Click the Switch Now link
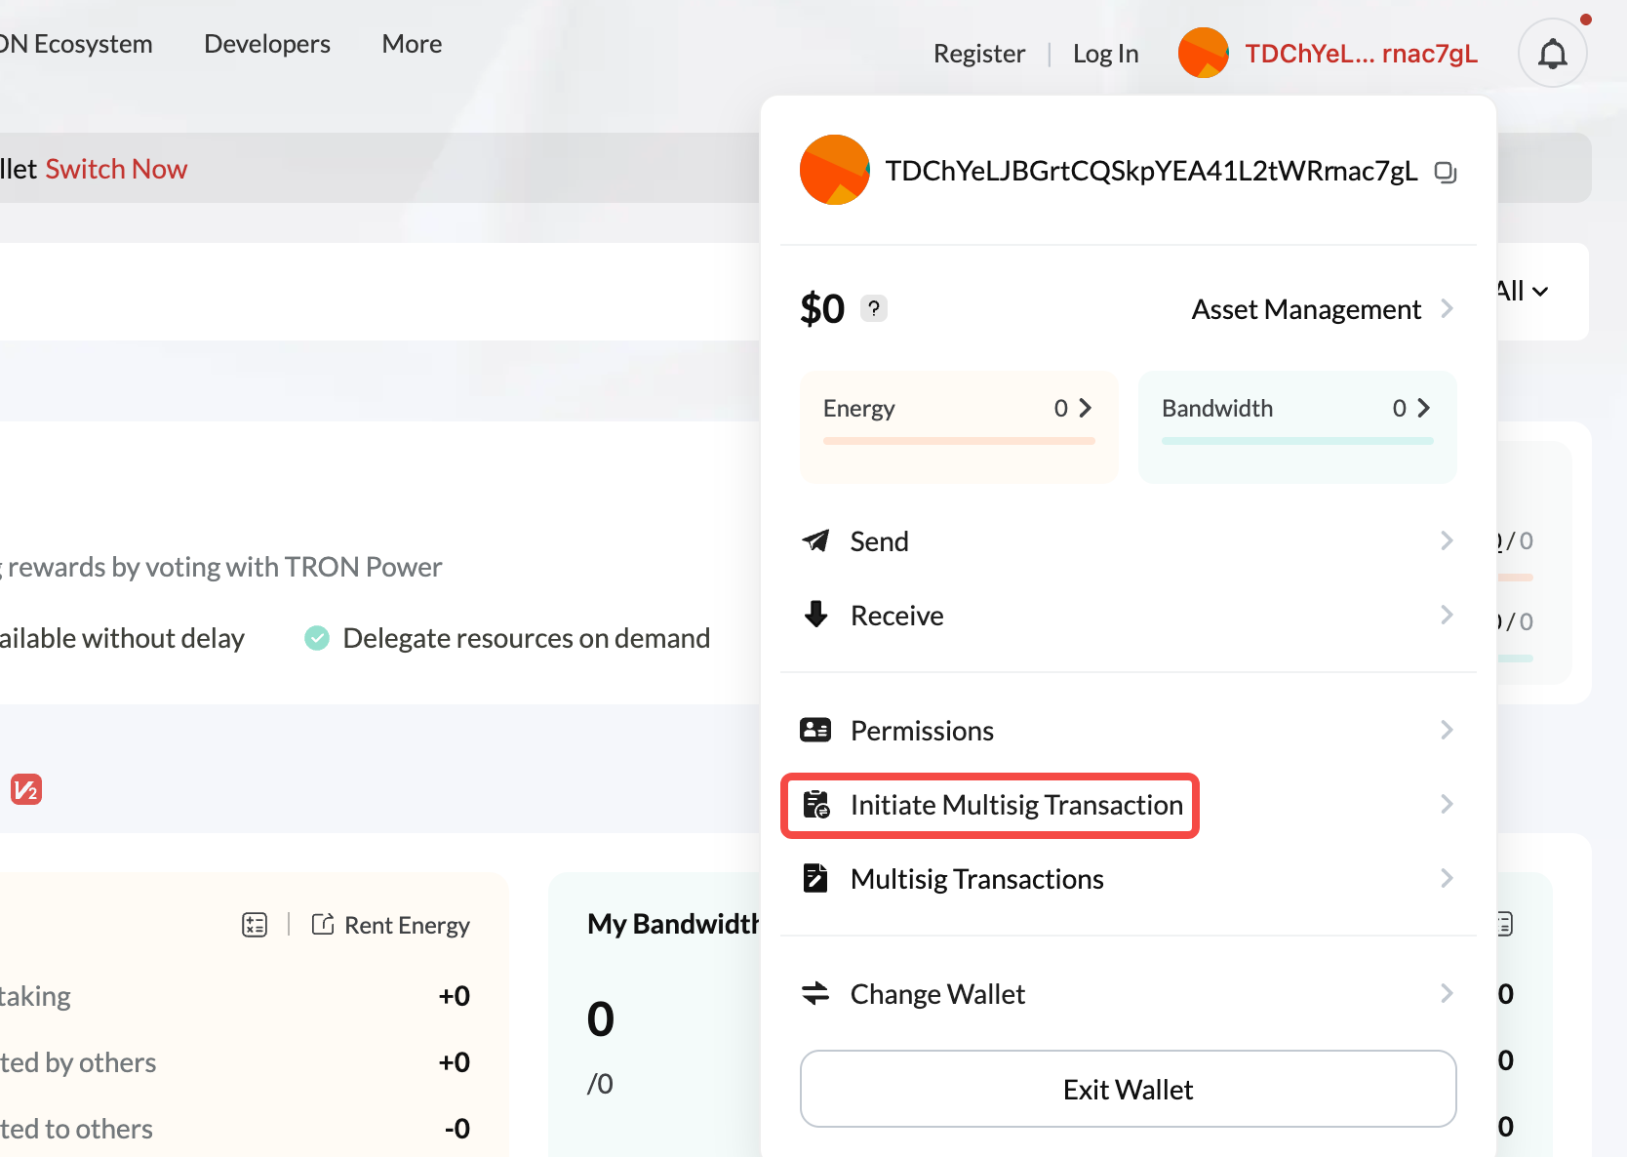This screenshot has height=1157, width=1627. [116, 168]
